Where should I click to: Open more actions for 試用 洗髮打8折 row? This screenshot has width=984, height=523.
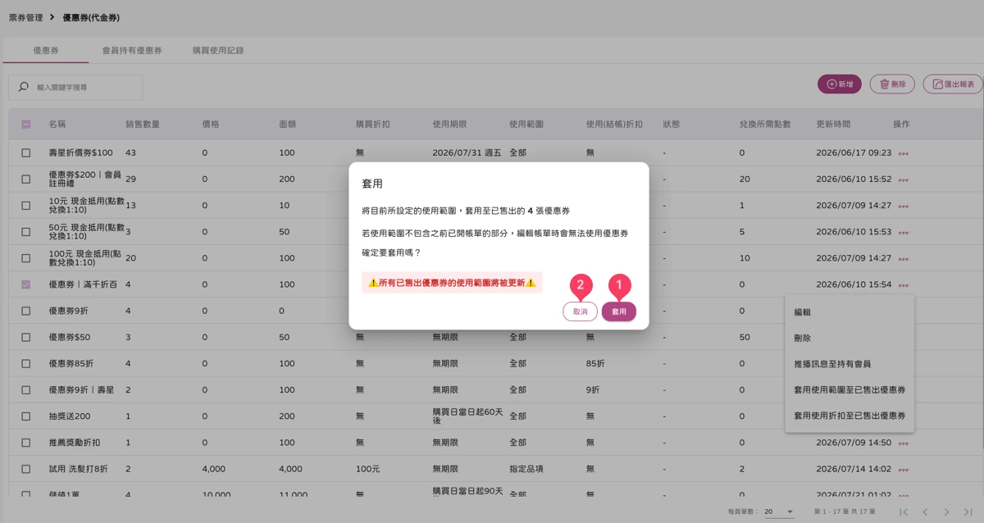click(x=904, y=469)
